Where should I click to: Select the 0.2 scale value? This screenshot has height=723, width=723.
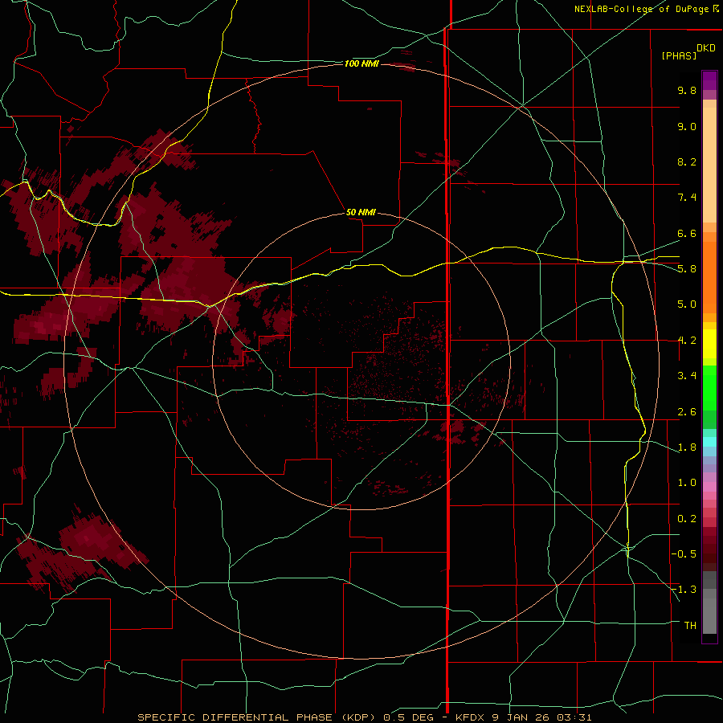[687, 519]
